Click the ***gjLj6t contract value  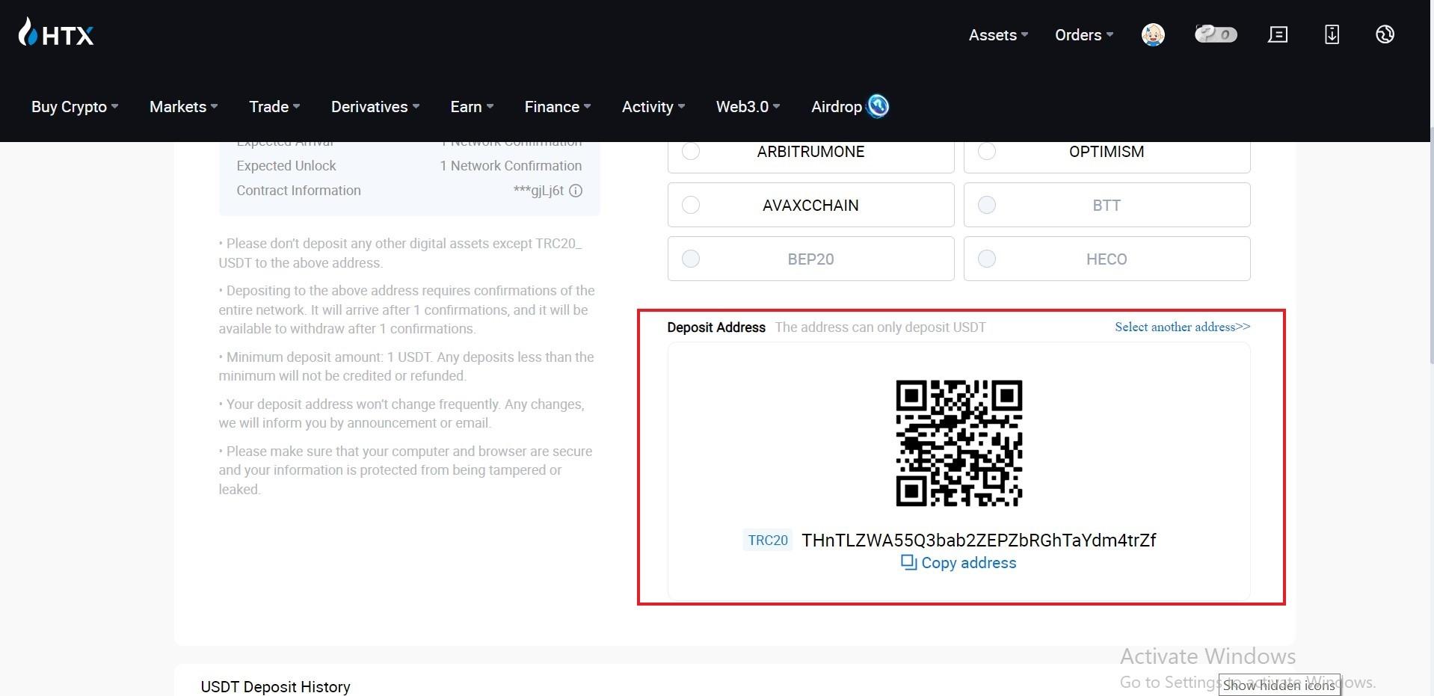[x=538, y=191]
